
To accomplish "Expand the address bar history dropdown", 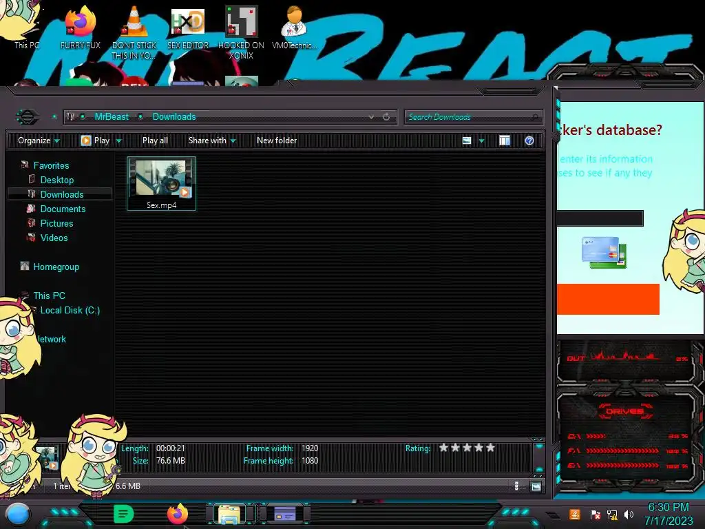I will pyautogui.click(x=371, y=116).
